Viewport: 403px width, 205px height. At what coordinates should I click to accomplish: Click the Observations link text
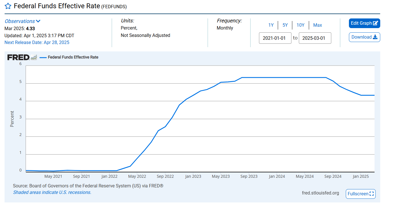(20, 21)
